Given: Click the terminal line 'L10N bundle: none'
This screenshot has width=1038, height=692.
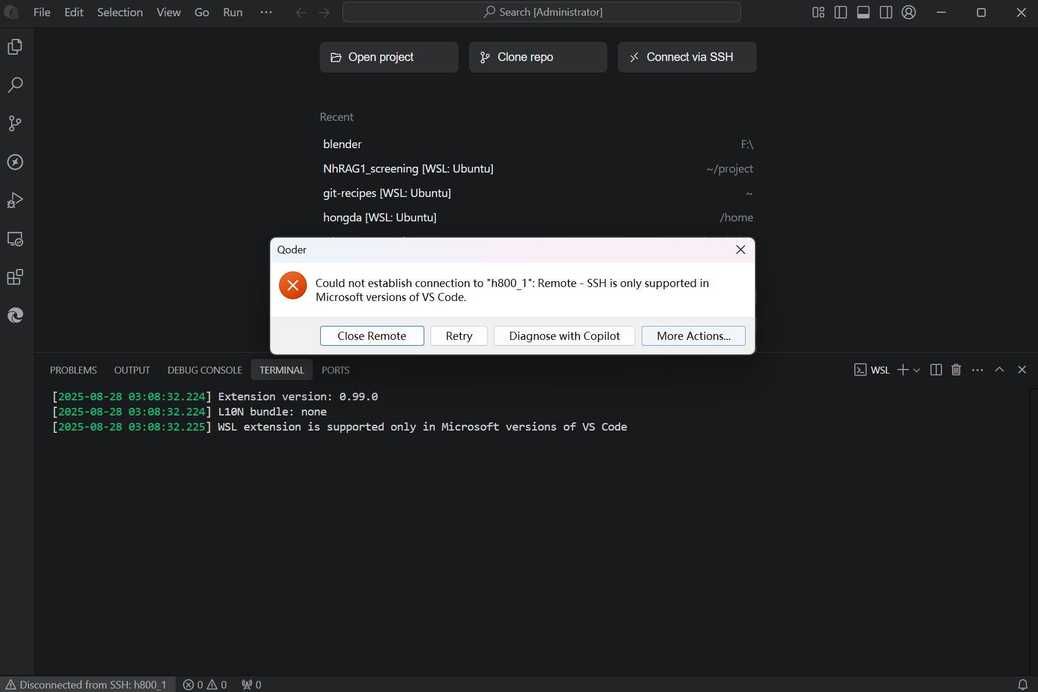Looking at the screenshot, I should click(x=189, y=412).
